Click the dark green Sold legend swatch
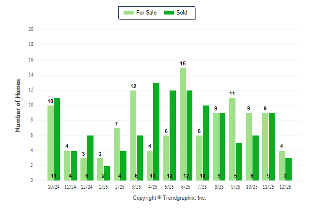 (x=170, y=13)
